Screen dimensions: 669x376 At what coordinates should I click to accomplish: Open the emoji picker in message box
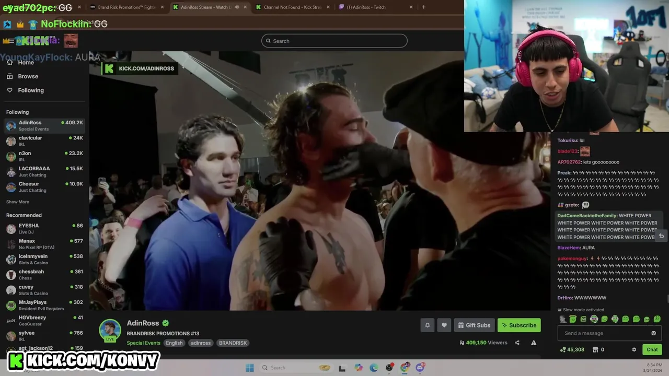[x=653, y=333]
